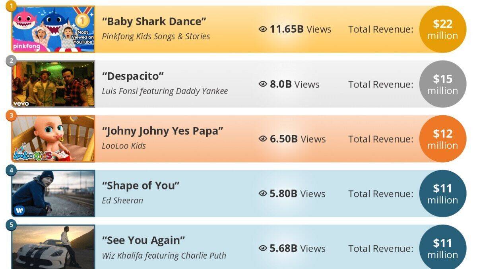
Task: Open the See You Again thumbnail
Action: pos(53,247)
